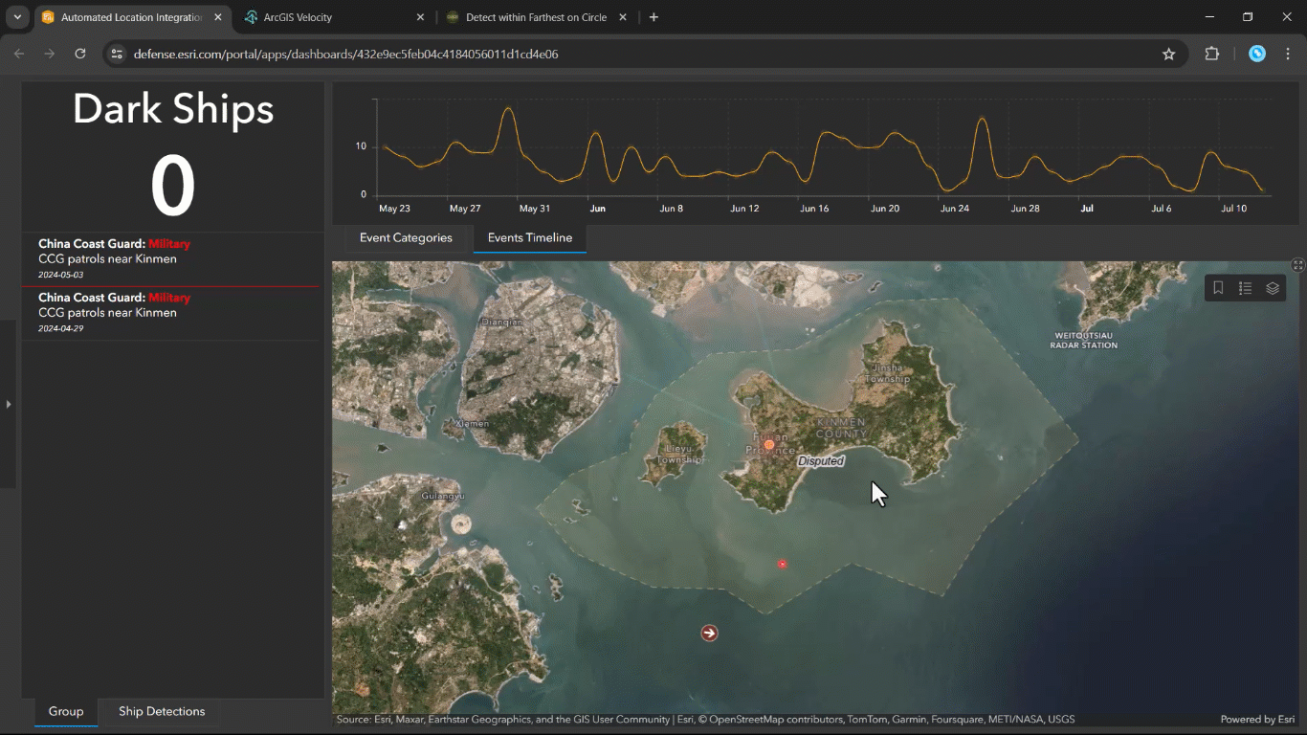Switch to the Event Categories tab
Viewport: 1307px width, 735px height.
[406, 238]
